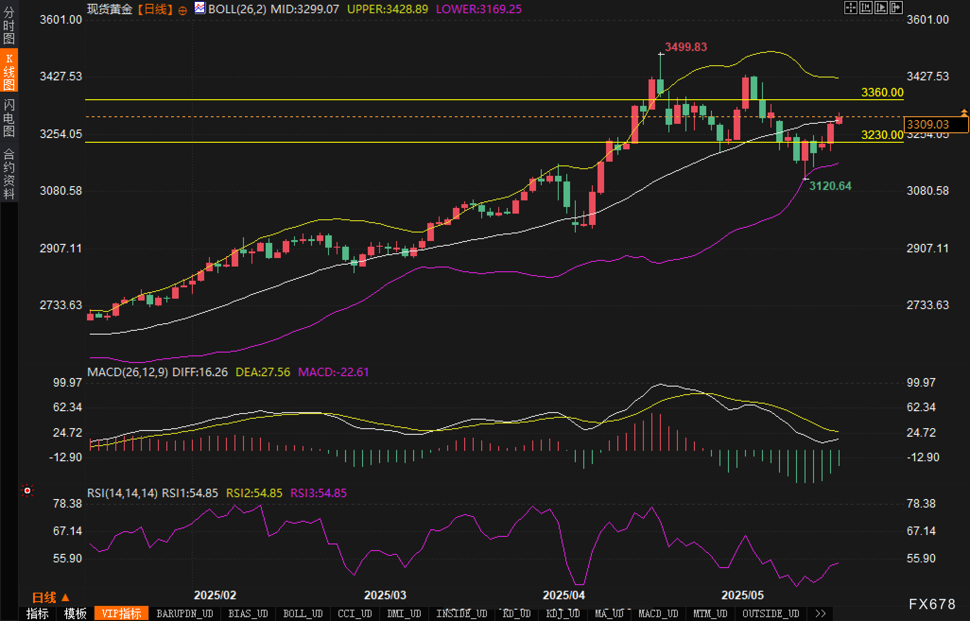This screenshot has width=970, height=621.
Task: Open the 闪电图 lightning chart tab
Action: pyautogui.click(x=9, y=117)
